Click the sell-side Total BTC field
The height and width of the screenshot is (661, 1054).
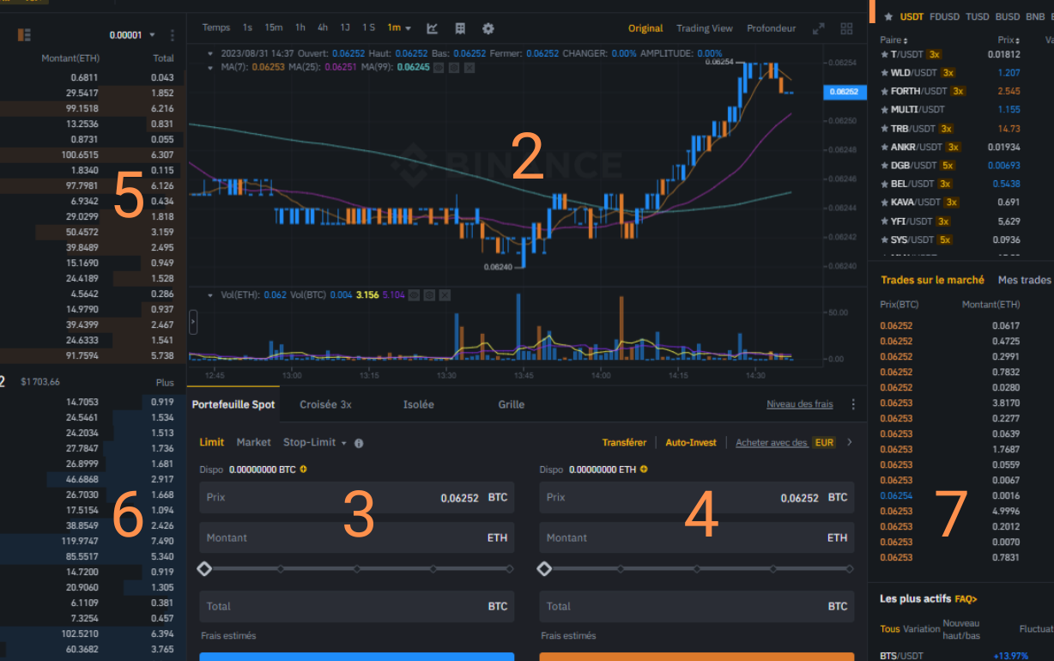[x=697, y=606]
